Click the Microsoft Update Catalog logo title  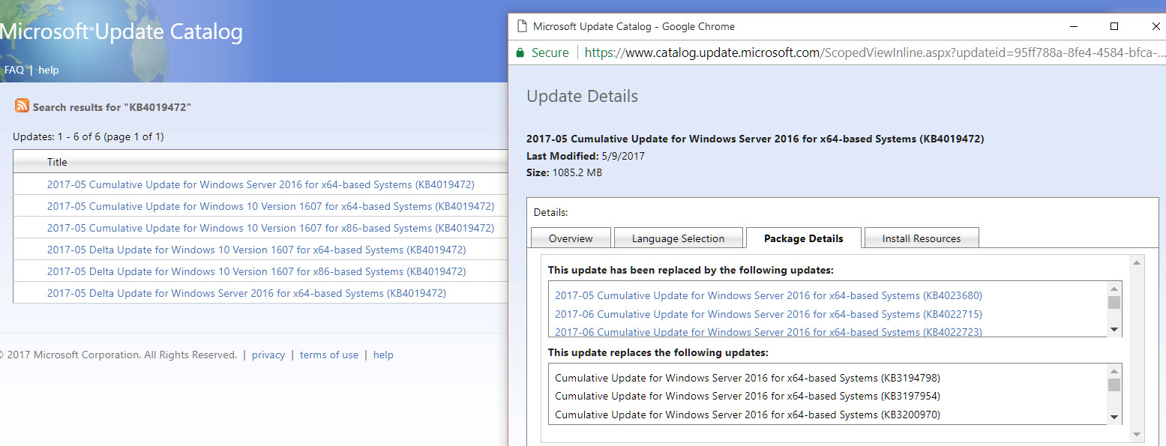(x=121, y=32)
